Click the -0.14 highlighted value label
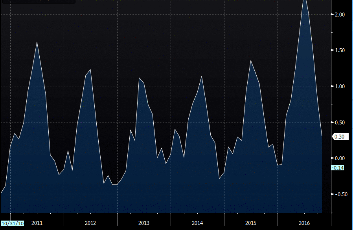Screen dimensions: 353x230 (337, 168)
